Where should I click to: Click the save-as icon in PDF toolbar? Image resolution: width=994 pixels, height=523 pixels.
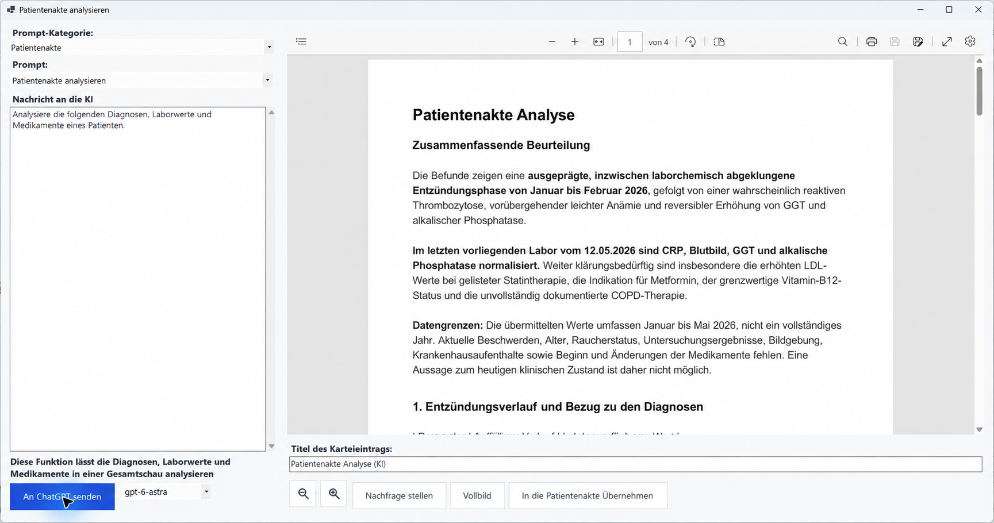pos(918,41)
